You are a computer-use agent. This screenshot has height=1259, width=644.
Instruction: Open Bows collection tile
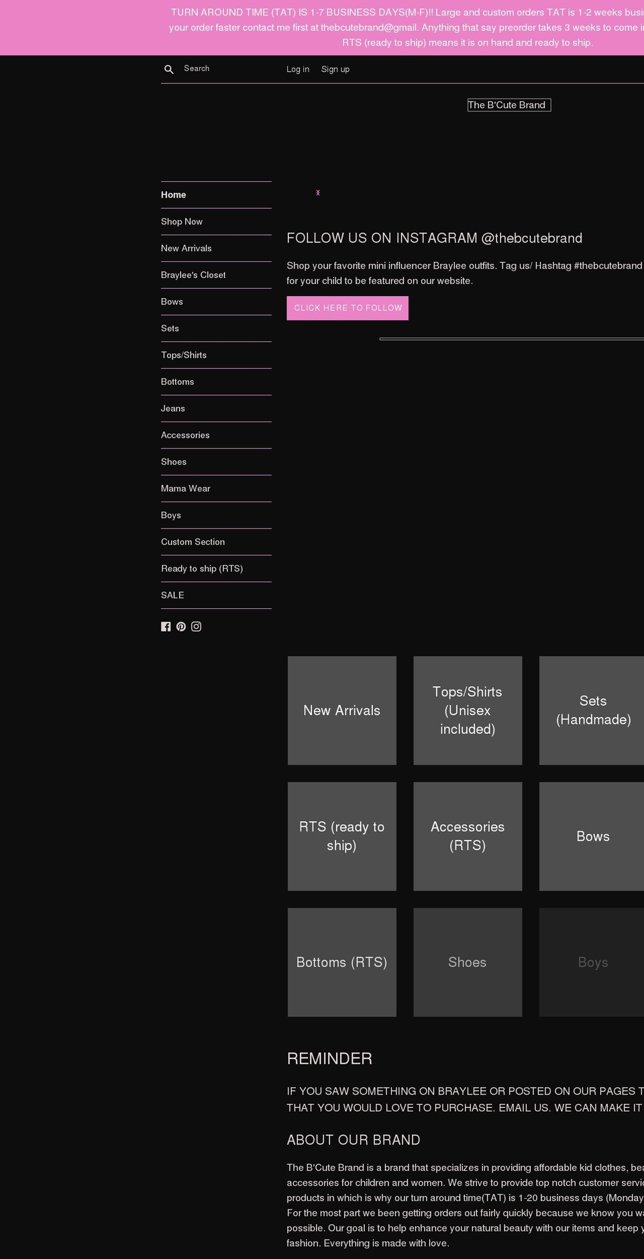592,836
